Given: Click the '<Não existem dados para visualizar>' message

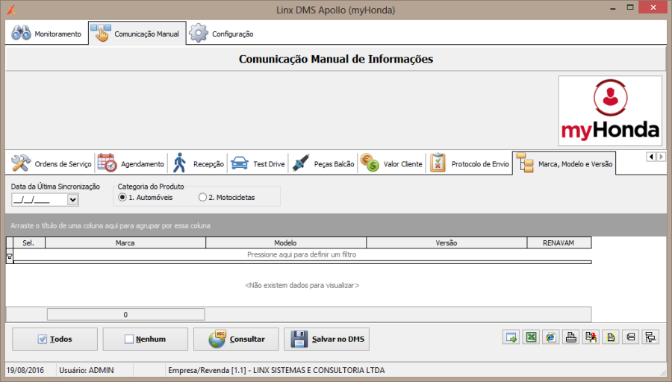Looking at the screenshot, I should click(x=302, y=285).
